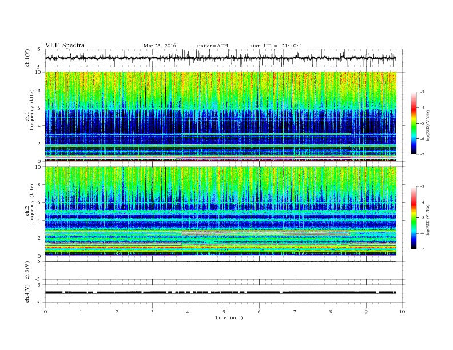Select the date text "Mar.25, 2016"

(160, 46)
